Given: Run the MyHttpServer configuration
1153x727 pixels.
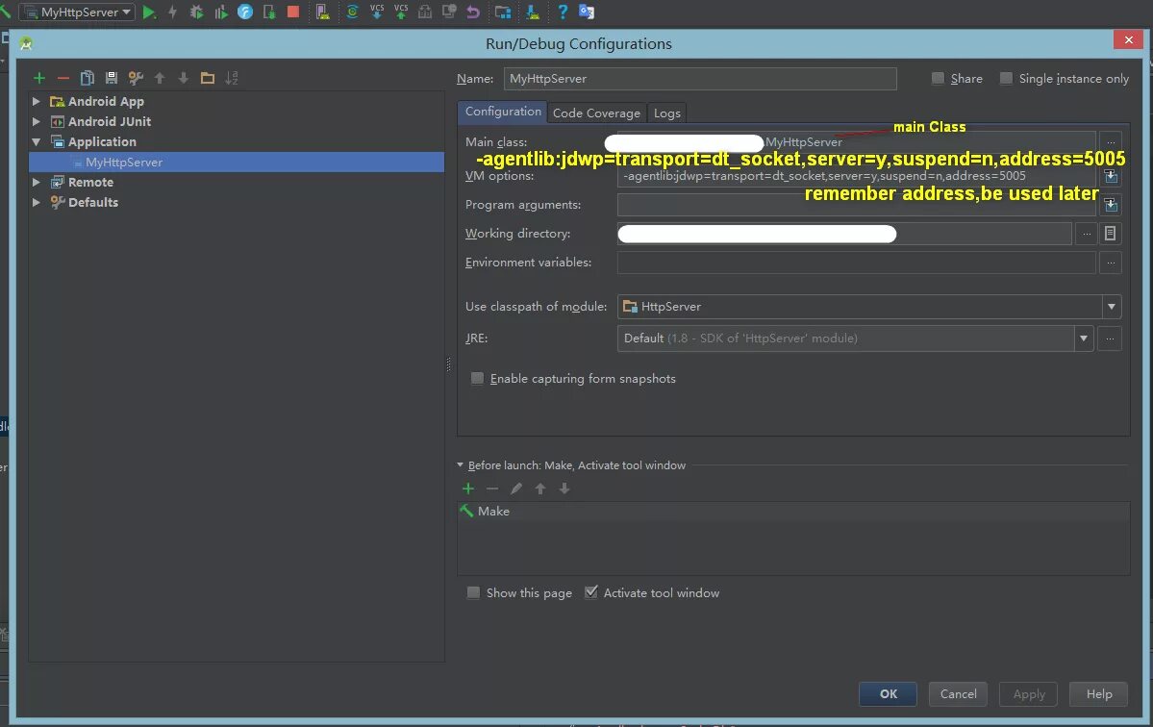Looking at the screenshot, I should coord(149,12).
